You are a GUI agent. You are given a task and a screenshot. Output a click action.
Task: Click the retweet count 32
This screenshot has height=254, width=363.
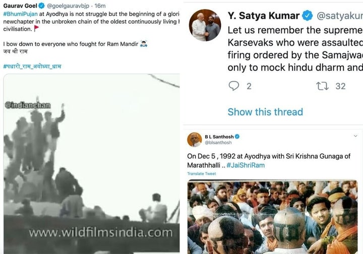pyautogui.click(x=340, y=86)
